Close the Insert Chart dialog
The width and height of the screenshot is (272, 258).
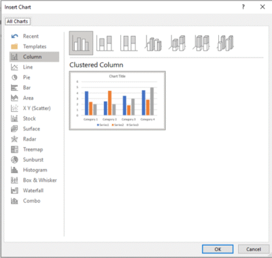[262, 7]
